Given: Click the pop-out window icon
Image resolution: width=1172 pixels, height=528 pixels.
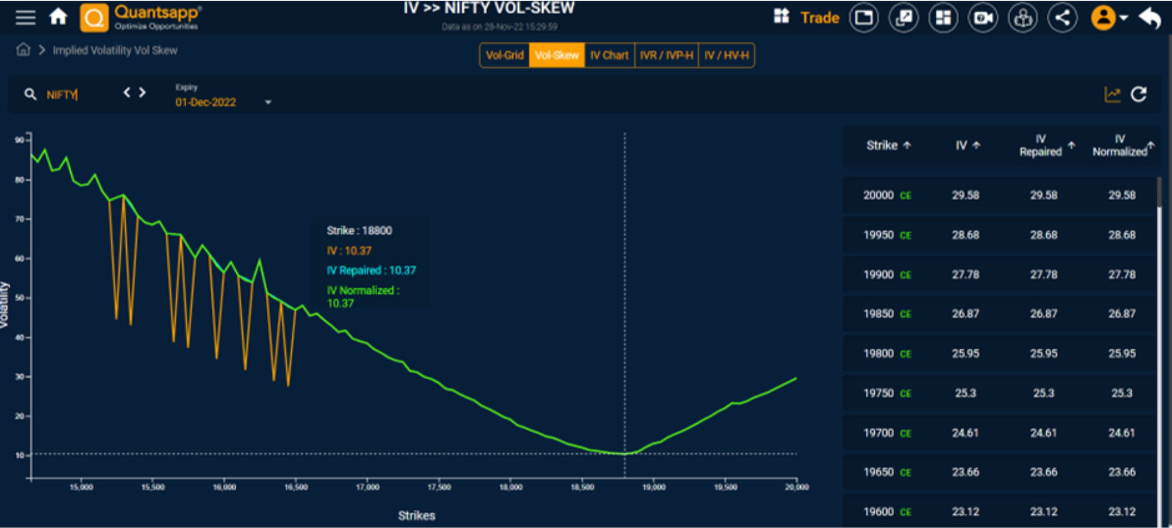Looking at the screenshot, I should 903,18.
